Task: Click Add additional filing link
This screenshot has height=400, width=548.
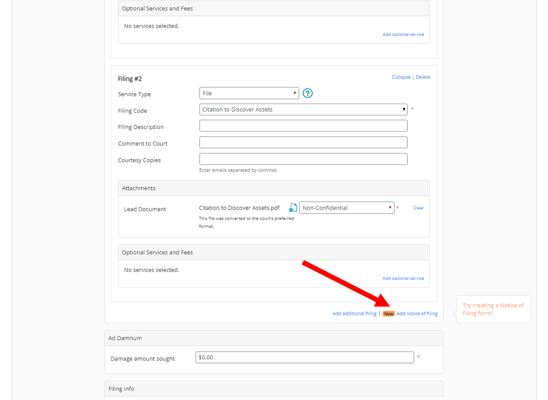Action: pyautogui.click(x=354, y=314)
